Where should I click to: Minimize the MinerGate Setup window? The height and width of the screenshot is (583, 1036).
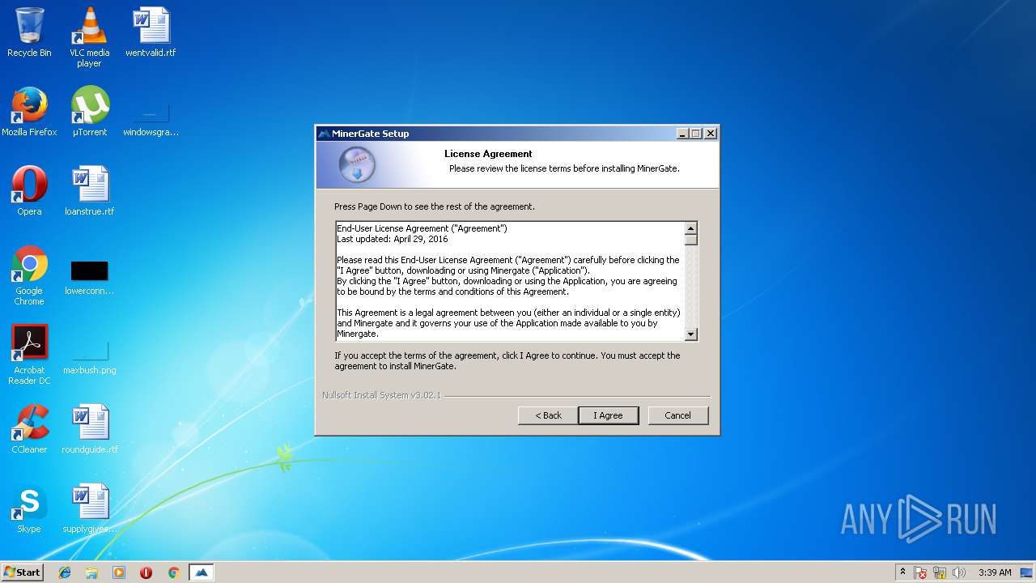(682, 134)
